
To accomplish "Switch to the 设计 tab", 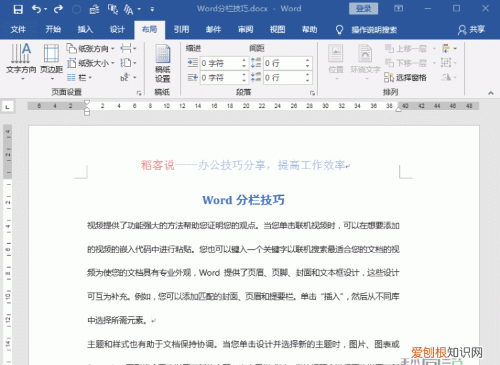I will (x=117, y=29).
